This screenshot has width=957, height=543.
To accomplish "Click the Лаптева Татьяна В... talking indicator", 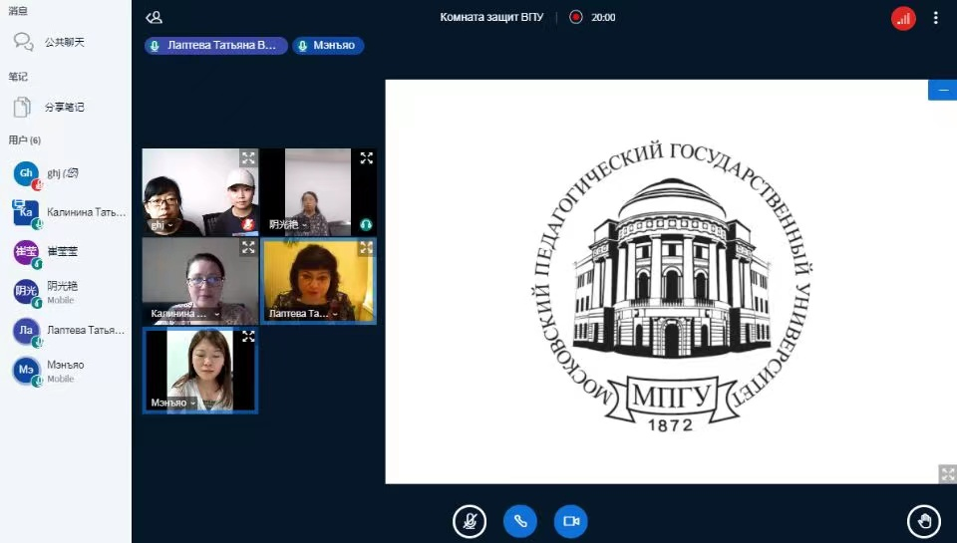I will (x=216, y=46).
